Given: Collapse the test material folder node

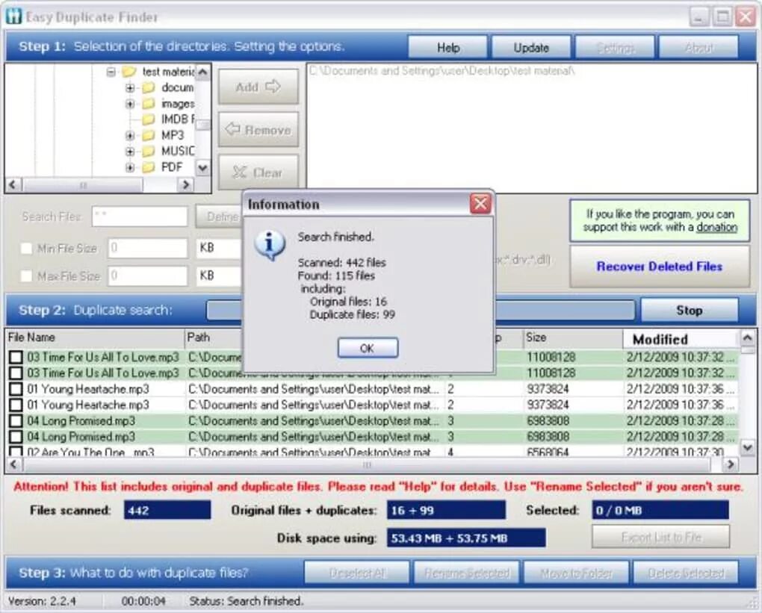Looking at the screenshot, I should click(111, 72).
